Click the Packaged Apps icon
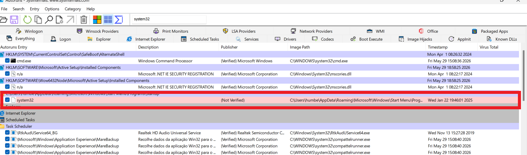 click(474, 31)
